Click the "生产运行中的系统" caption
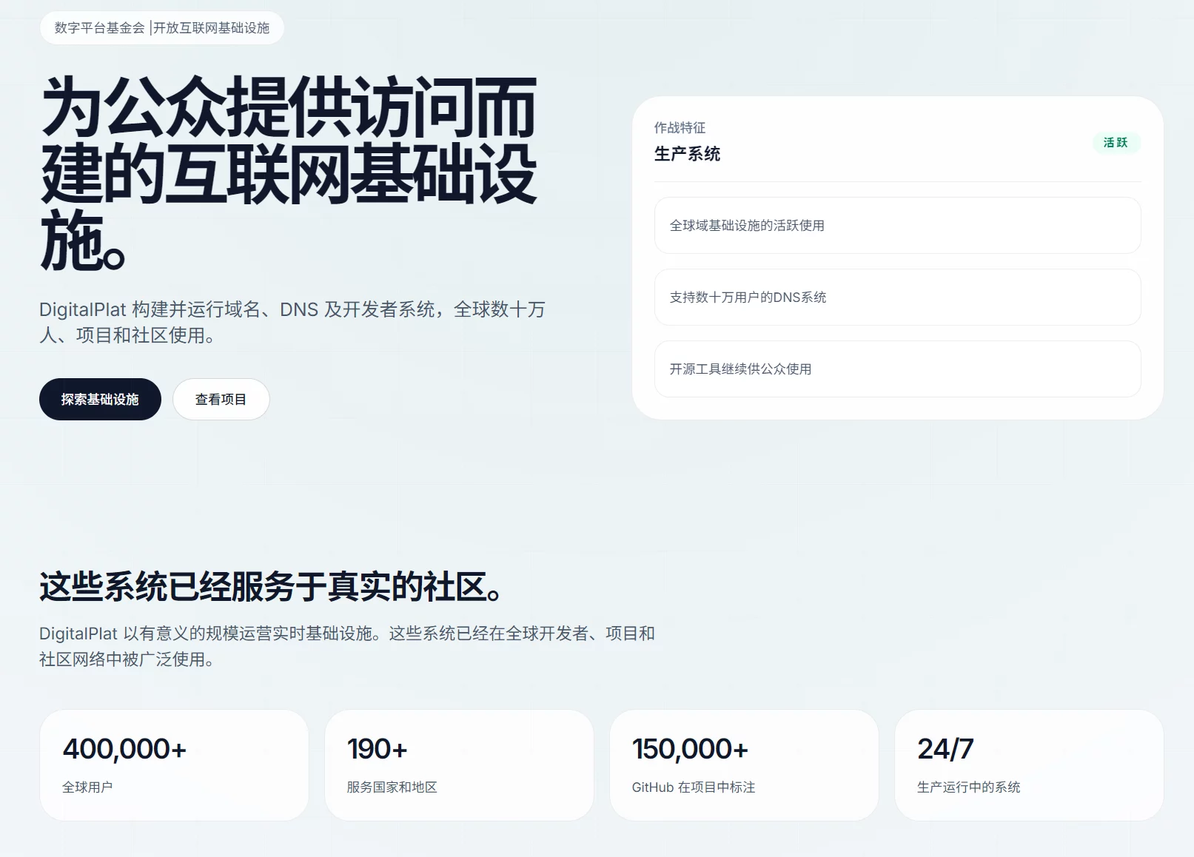The image size is (1194, 857). click(967, 787)
